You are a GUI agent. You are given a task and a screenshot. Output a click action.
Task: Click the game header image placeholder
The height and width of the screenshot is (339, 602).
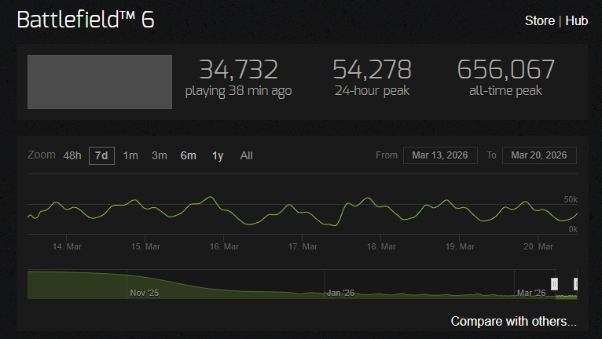click(100, 82)
